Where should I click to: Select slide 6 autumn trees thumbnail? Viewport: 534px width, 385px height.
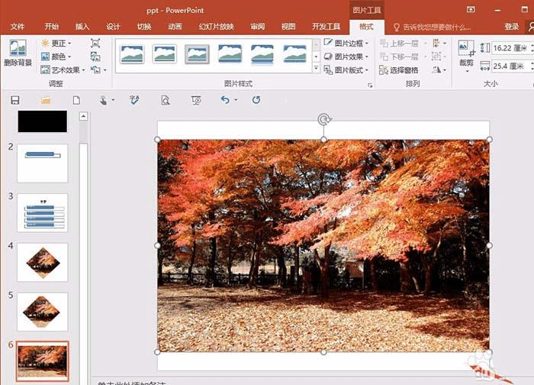pos(43,361)
